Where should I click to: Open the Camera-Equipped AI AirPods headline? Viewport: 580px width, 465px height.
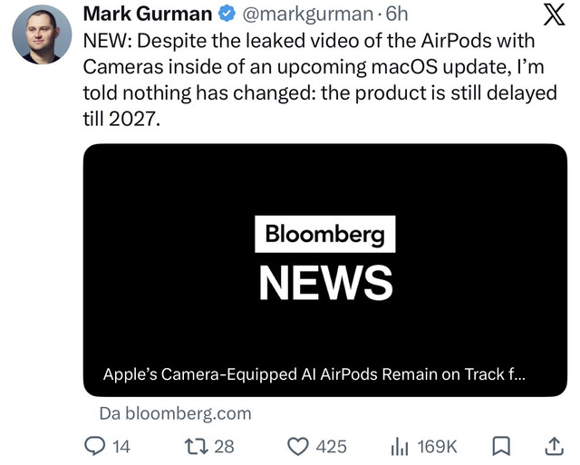point(314,374)
